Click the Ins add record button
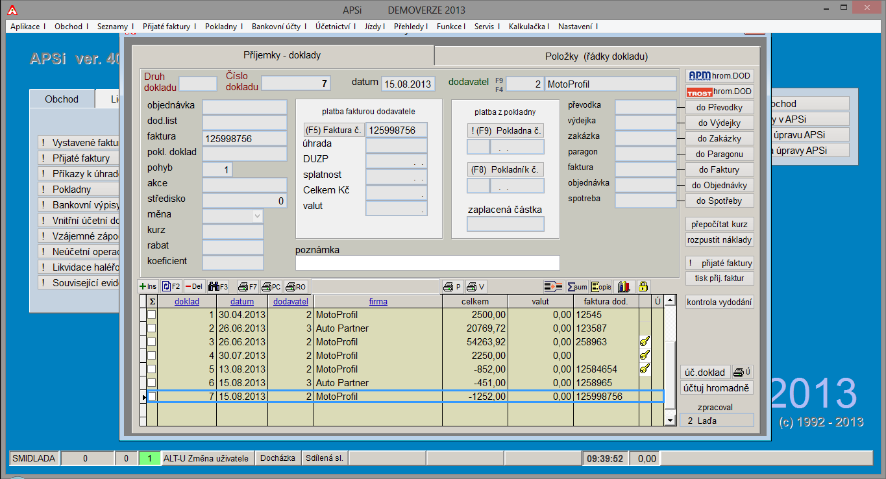The width and height of the screenshot is (886, 479). pos(149,286)
